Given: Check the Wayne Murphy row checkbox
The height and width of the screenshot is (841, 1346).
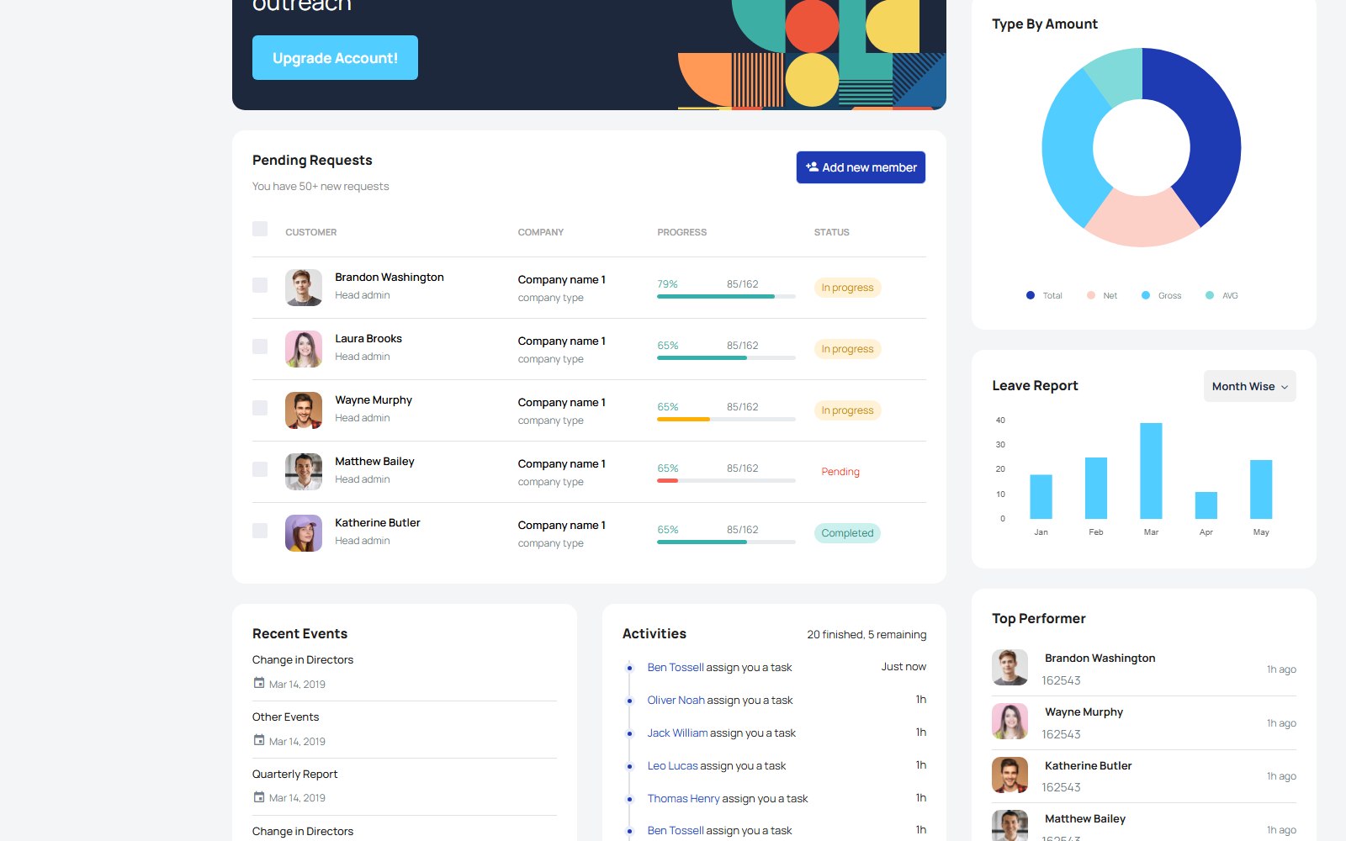Looking at the screenshot, I should [x=260, y=408].
